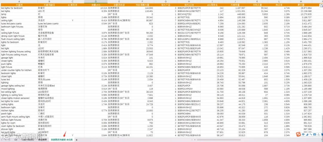
Task: Click the 月搜索量 header cell
Action: [x=235, y=5]
